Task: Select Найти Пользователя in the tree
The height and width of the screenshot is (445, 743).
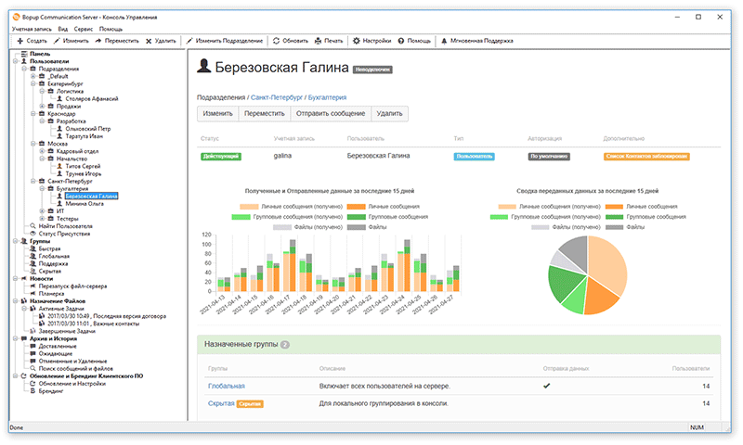Action: point(65,225)
